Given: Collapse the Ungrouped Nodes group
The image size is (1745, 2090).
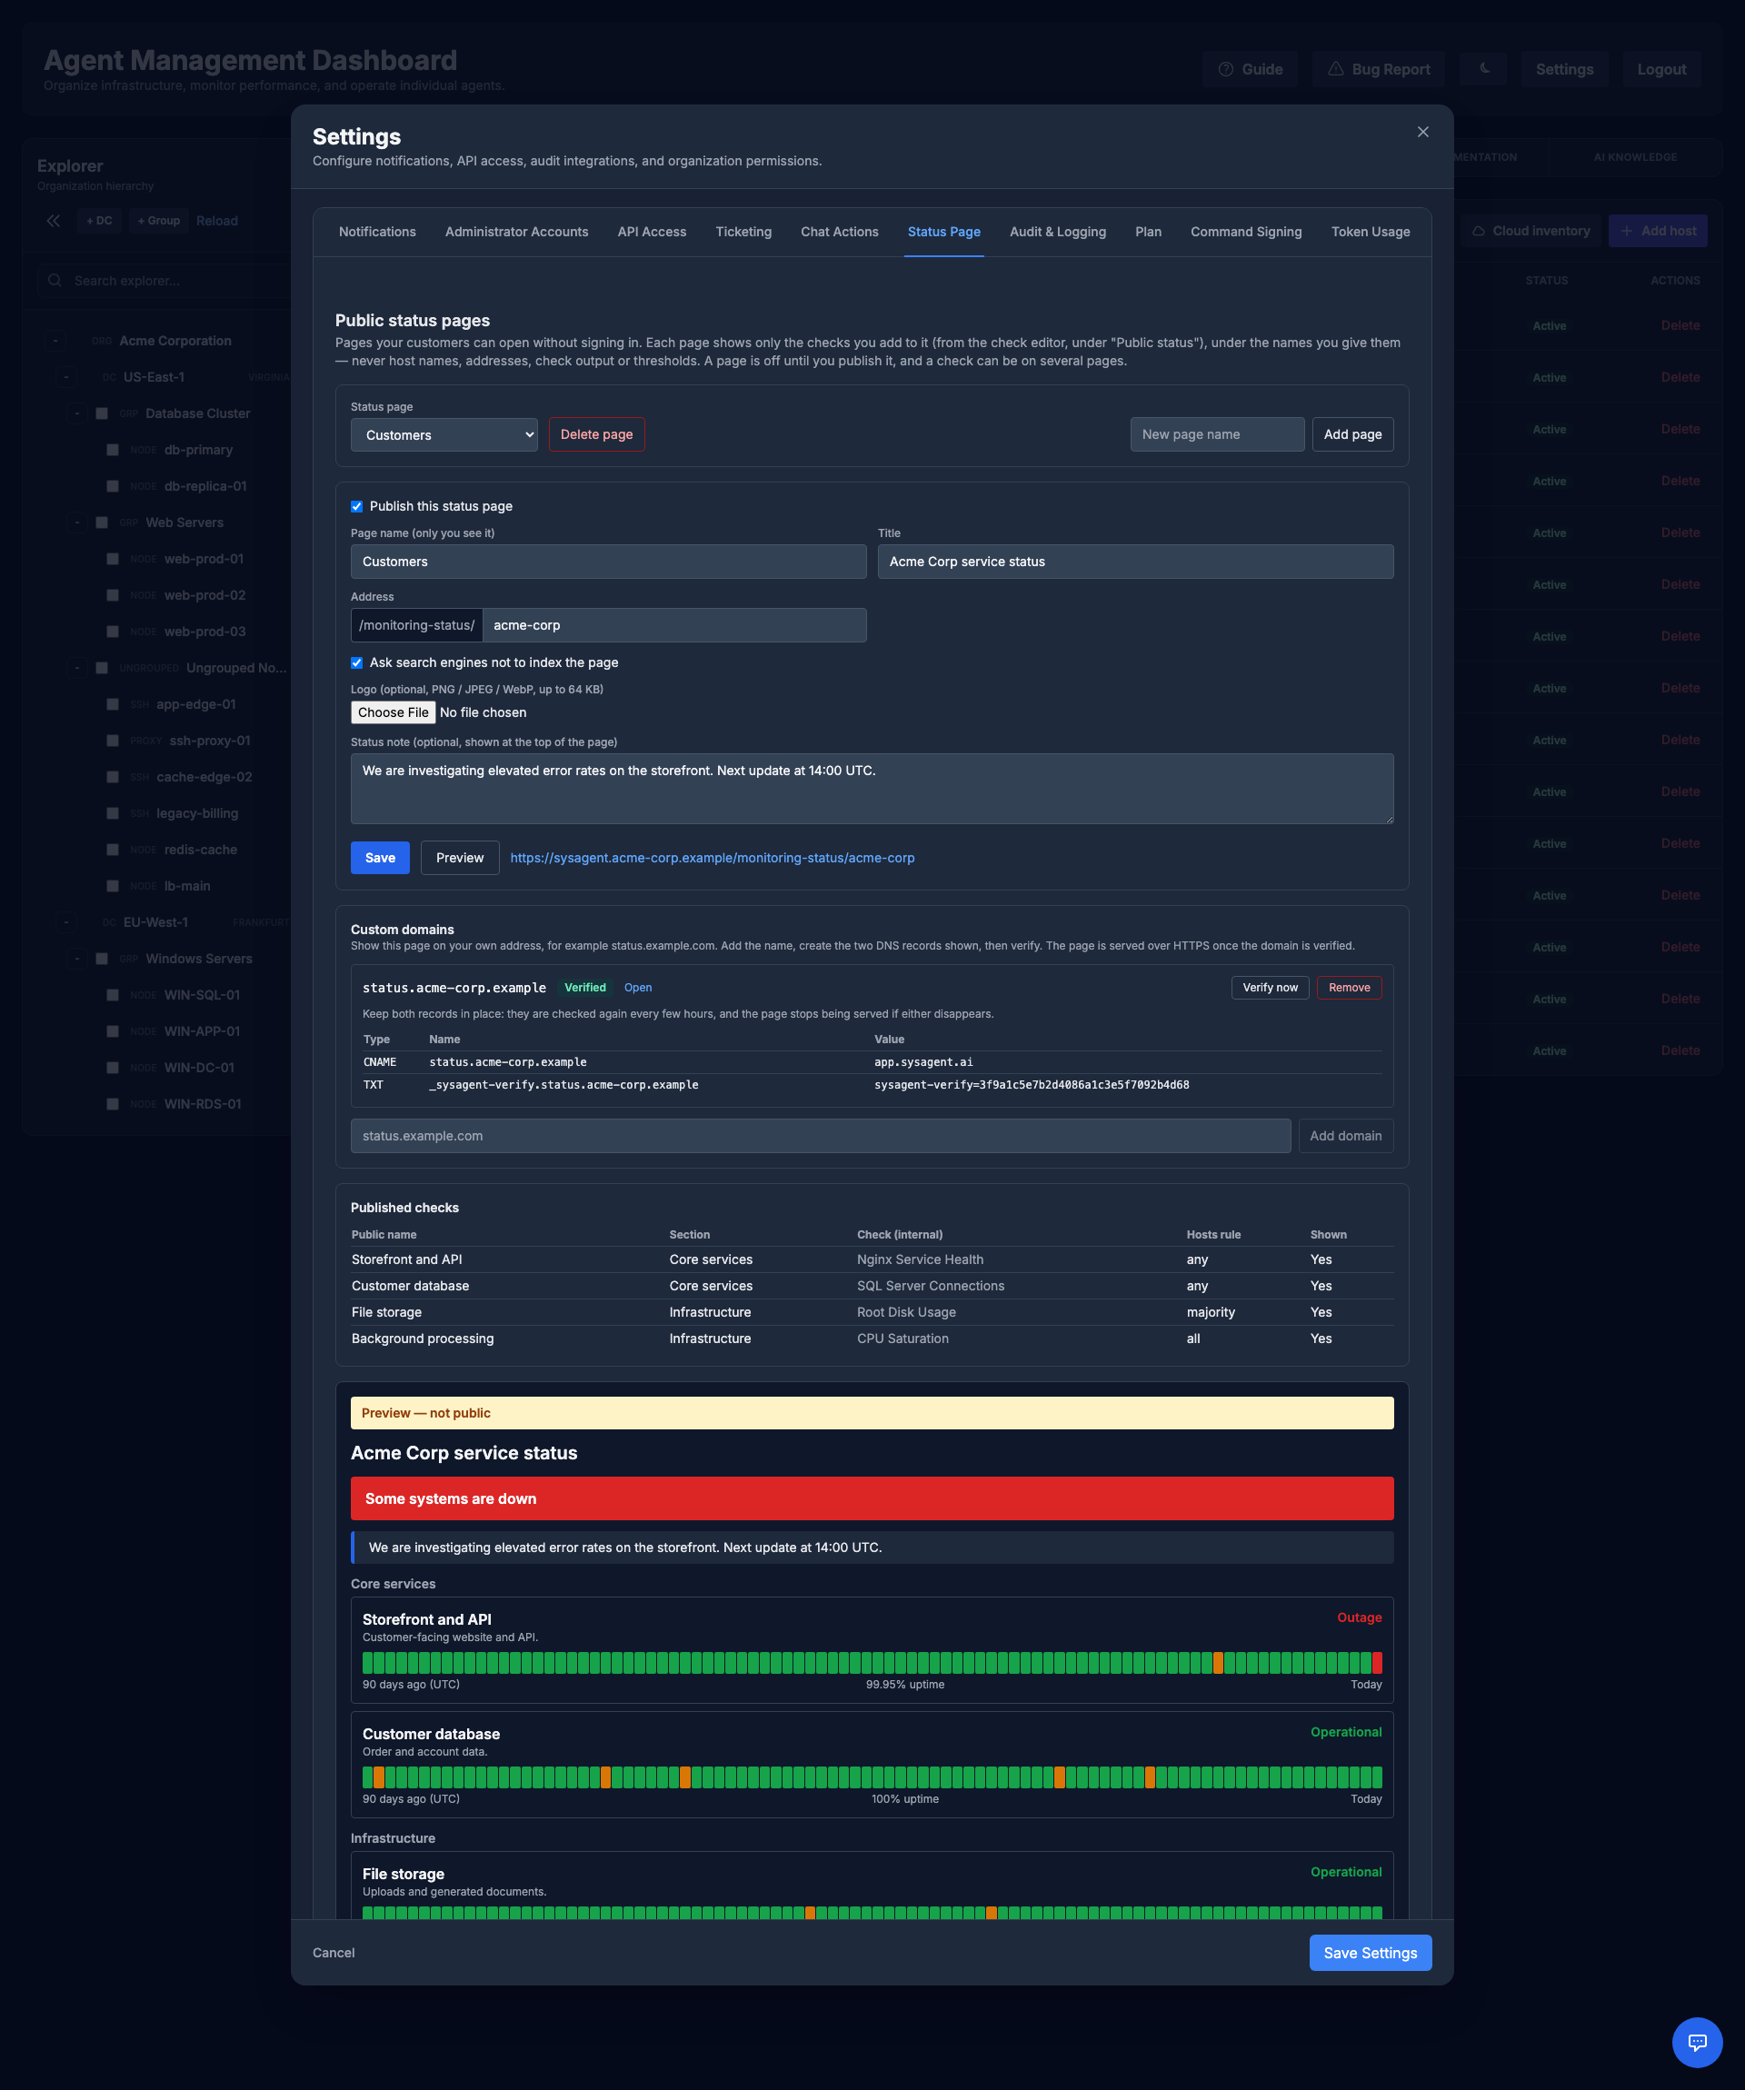Looking at the screenshot, I should pos(76,668).
